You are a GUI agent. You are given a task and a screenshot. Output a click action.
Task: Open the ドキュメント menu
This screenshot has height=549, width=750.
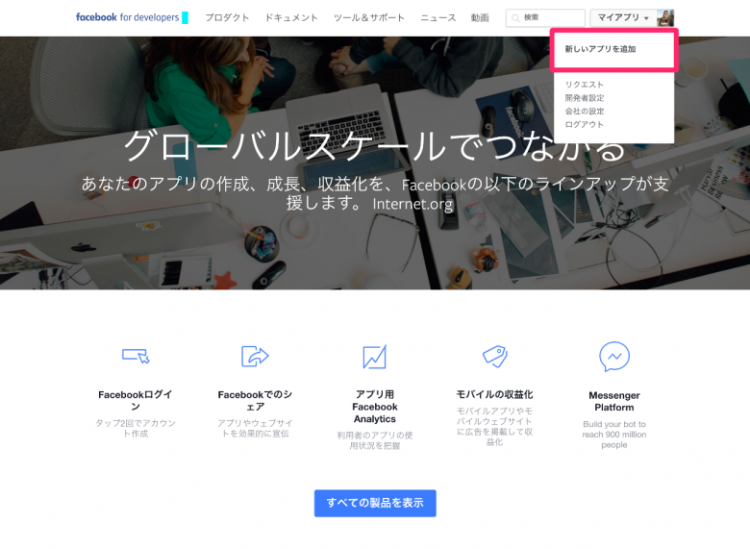pos(291,17)
